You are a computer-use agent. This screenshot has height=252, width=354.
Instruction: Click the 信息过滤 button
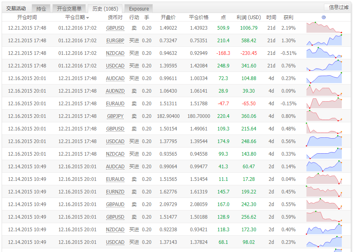click(339, 7)
